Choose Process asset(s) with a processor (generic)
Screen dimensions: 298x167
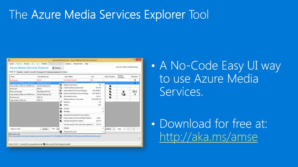coord(82,125)
